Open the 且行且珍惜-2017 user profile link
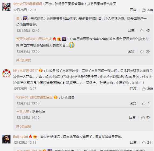This screenshot has height=151, width=154. point(26,71)
